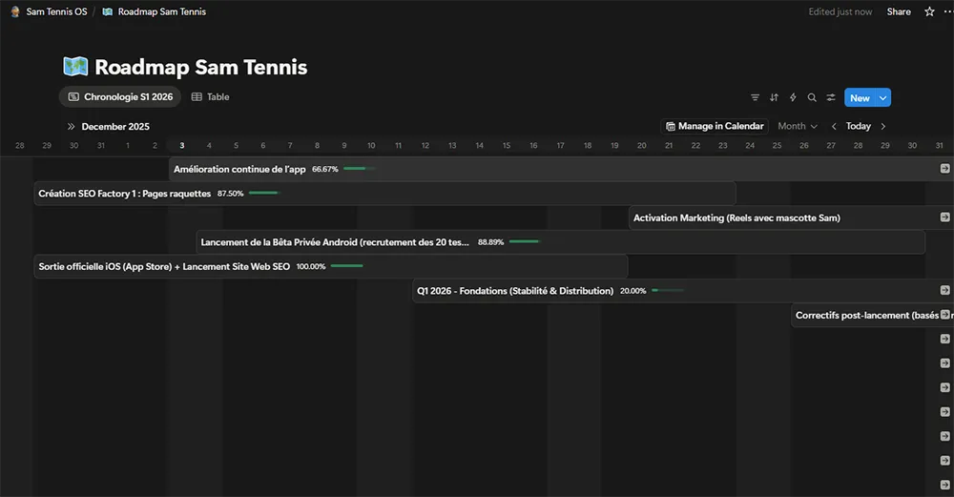Click date 15 in timeline header
This screenshot has height=497, width=954.
click(507, 145)
